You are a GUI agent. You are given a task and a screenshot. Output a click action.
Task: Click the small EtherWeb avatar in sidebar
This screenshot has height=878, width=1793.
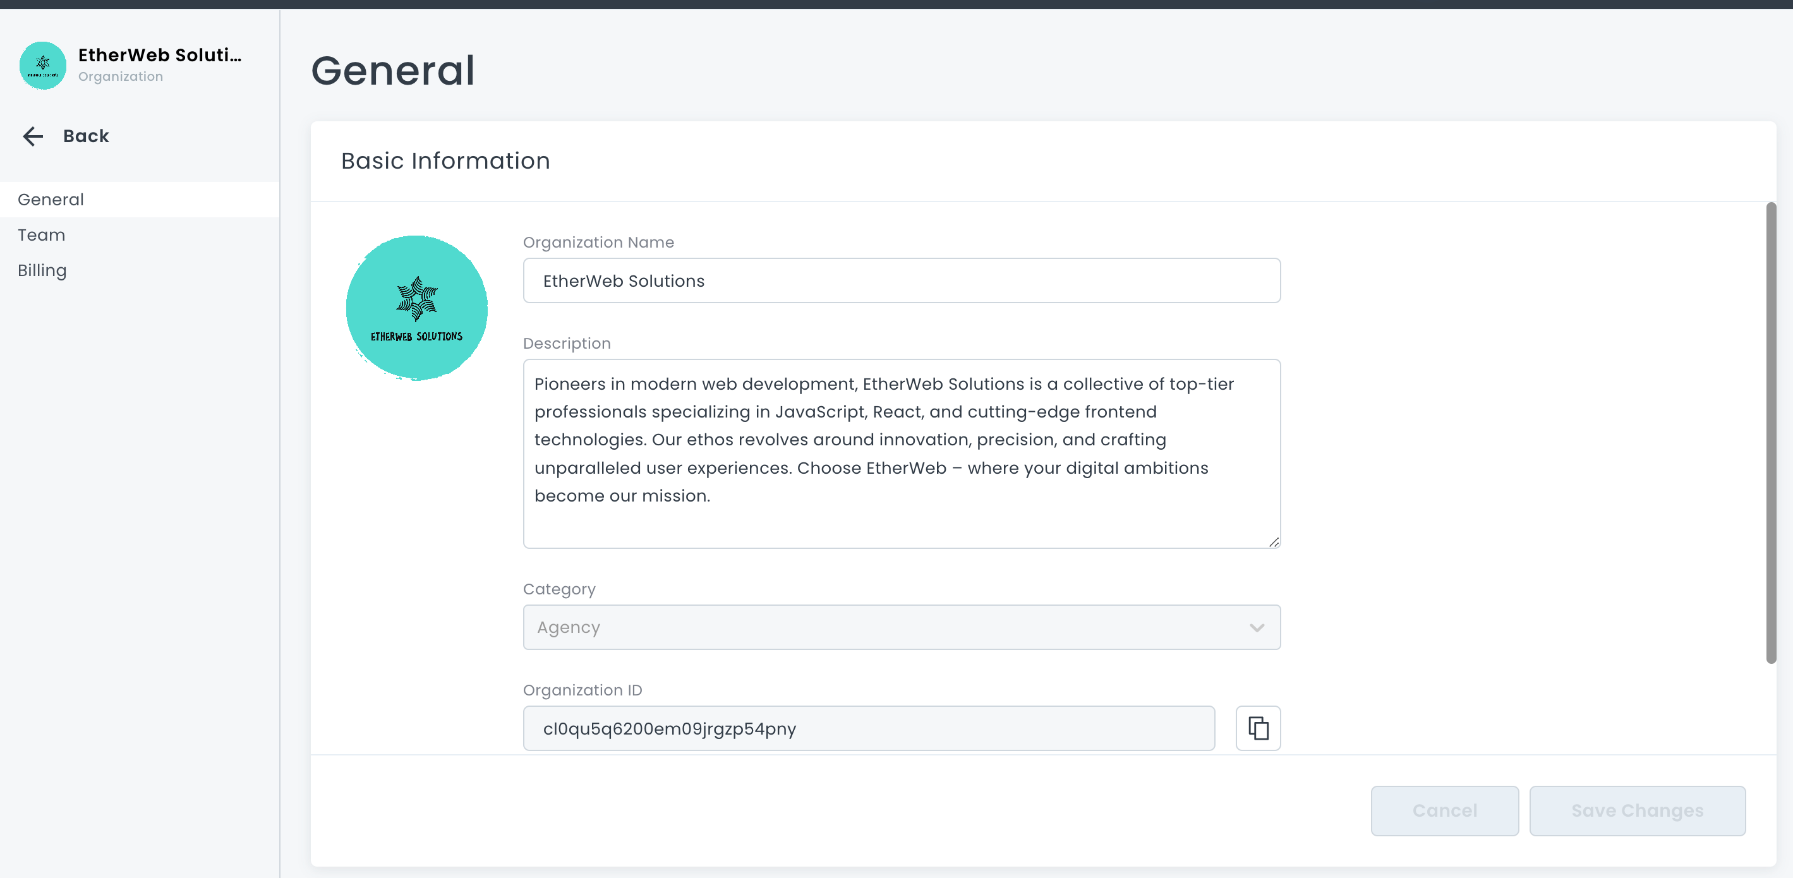[x=42, y=66]
